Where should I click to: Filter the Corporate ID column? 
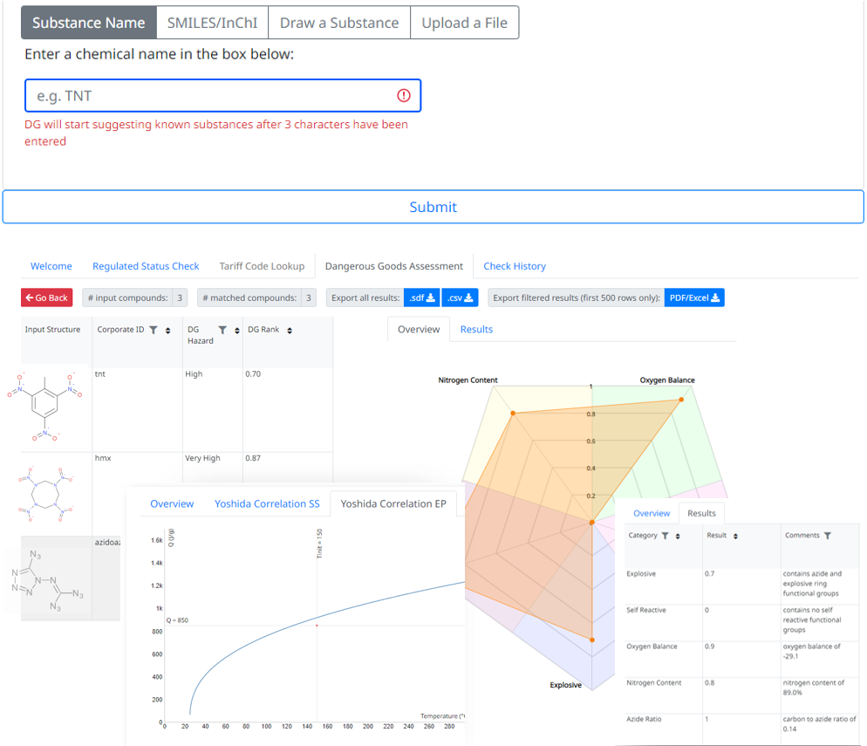point(154,330)
